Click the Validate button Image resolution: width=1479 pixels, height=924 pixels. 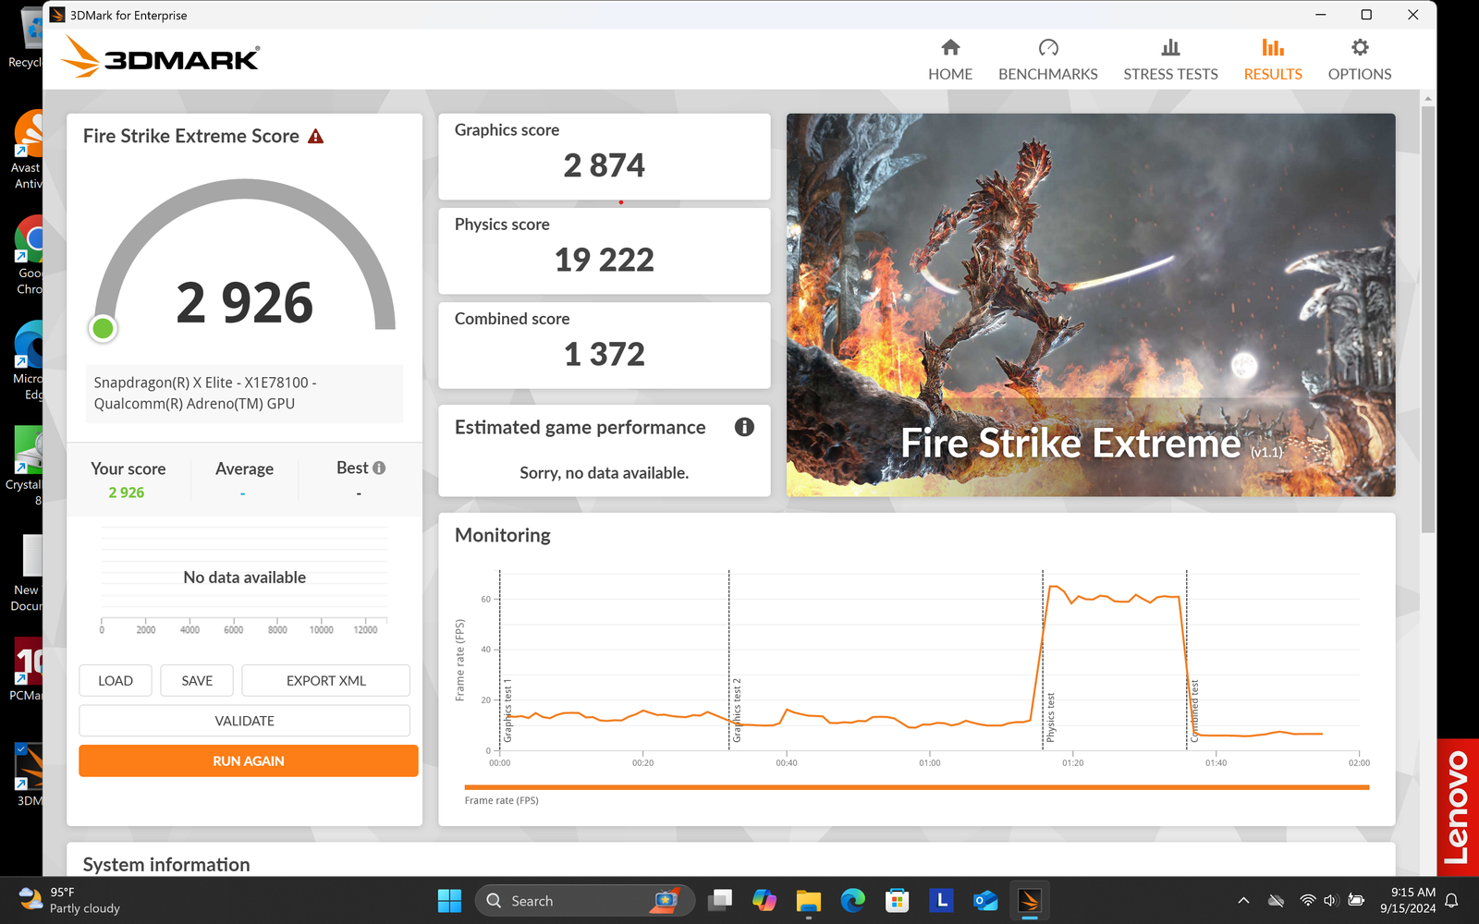[x=244, y=721]
